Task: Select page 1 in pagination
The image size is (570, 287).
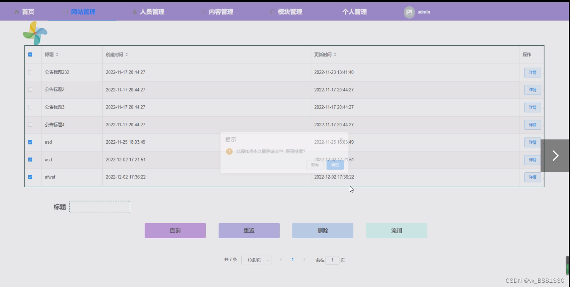Action: tap(293, 260)
